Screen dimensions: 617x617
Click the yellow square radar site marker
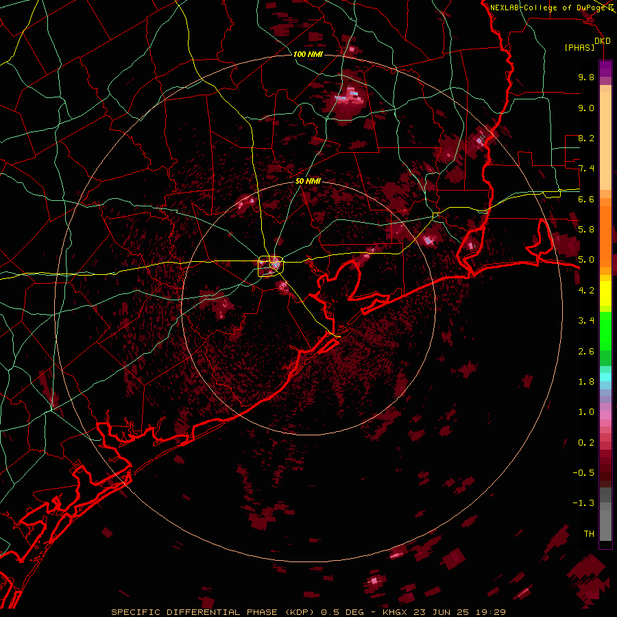click(x=270, y=267)
